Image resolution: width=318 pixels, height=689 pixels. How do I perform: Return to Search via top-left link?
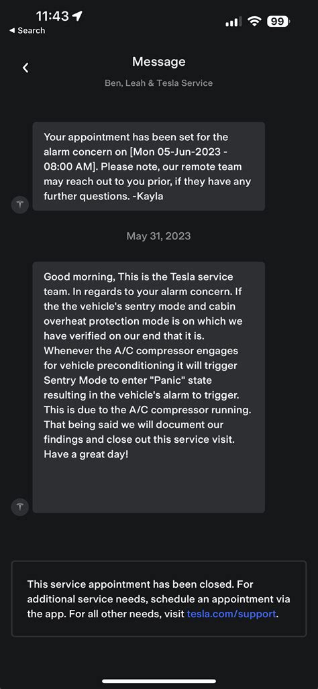[x=28, y=31]
